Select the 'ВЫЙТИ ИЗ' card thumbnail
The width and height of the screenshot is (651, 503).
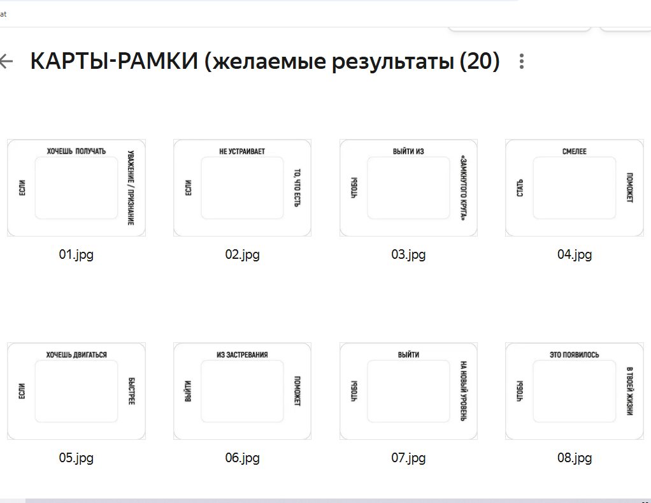[408, 187]
